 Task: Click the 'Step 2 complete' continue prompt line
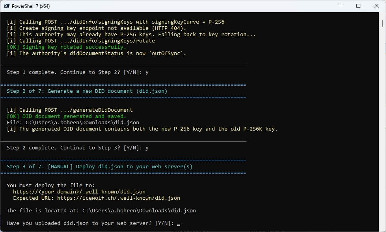[77, 148]
